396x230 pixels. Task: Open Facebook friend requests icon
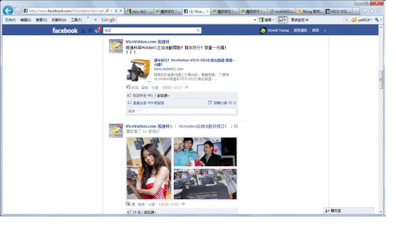83,30
